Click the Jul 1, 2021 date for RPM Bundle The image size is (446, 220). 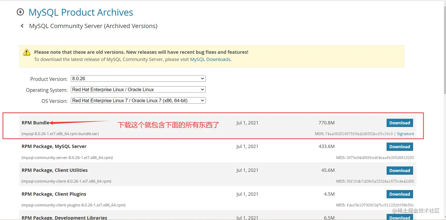pyautogui.click(x=247, y=123)
